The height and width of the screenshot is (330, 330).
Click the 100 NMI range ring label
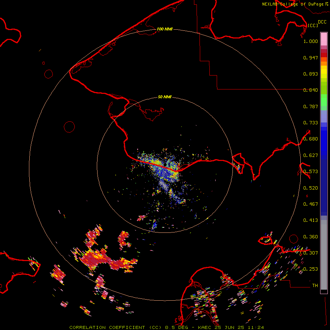pos(165,29)
